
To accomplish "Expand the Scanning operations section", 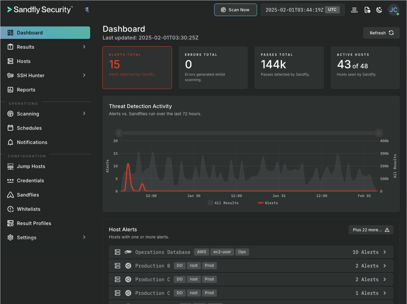I will click(x=84, y=114).
